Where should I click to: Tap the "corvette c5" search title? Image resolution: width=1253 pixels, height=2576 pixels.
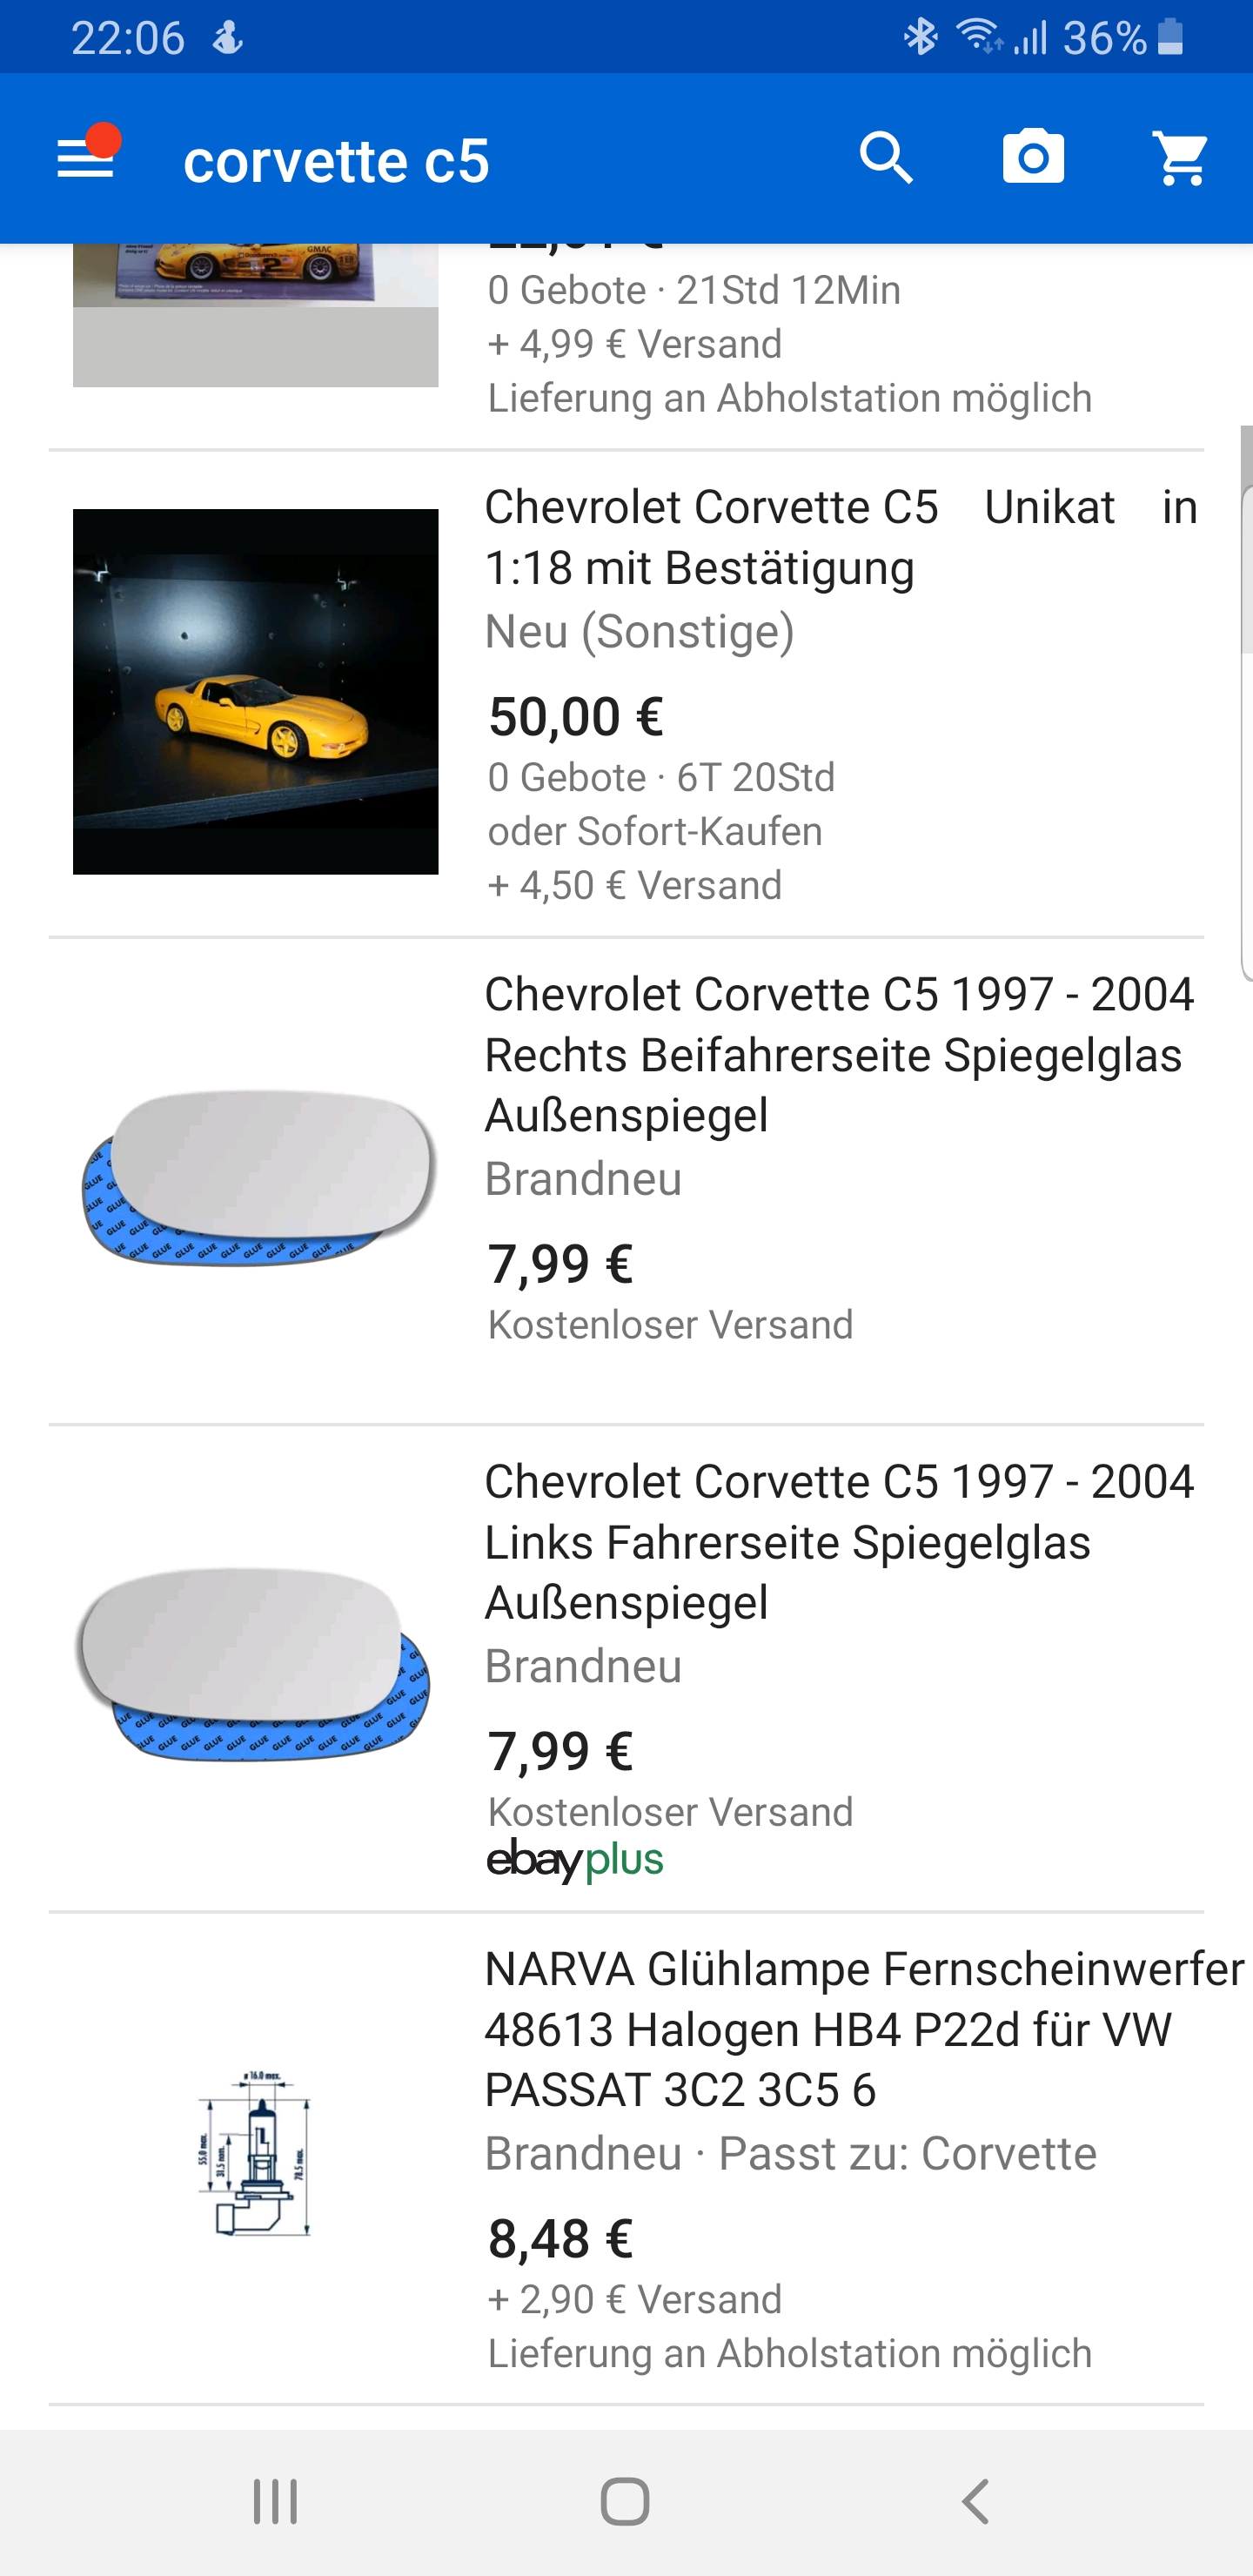coord(337,161)
